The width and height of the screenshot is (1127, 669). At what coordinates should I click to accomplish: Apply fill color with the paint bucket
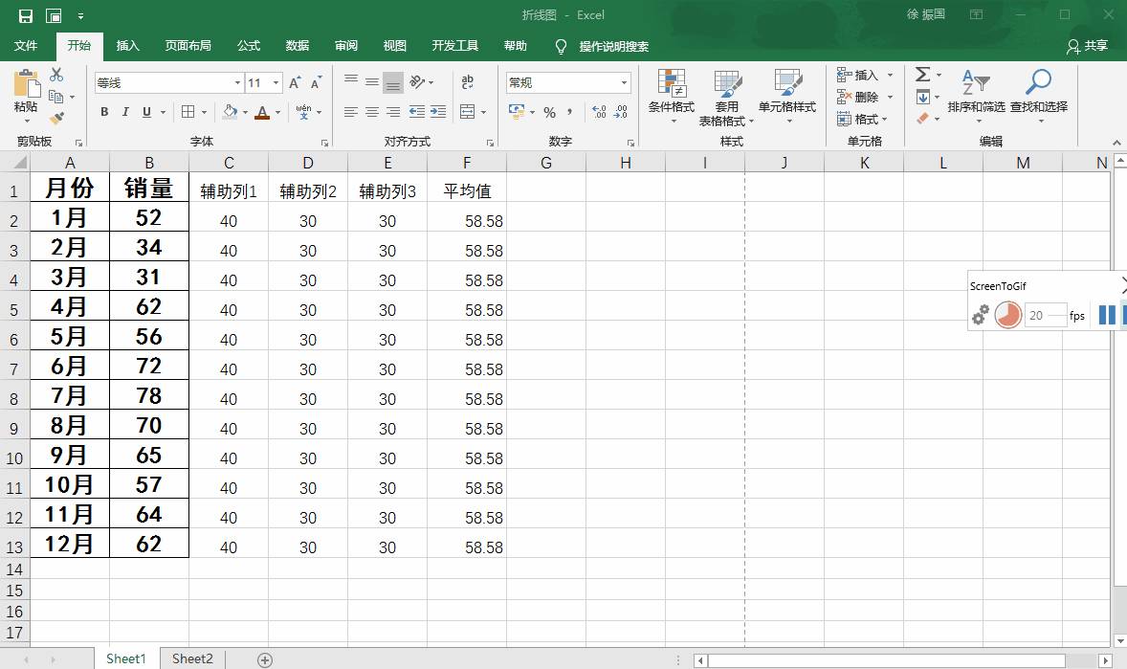[230, 112]
